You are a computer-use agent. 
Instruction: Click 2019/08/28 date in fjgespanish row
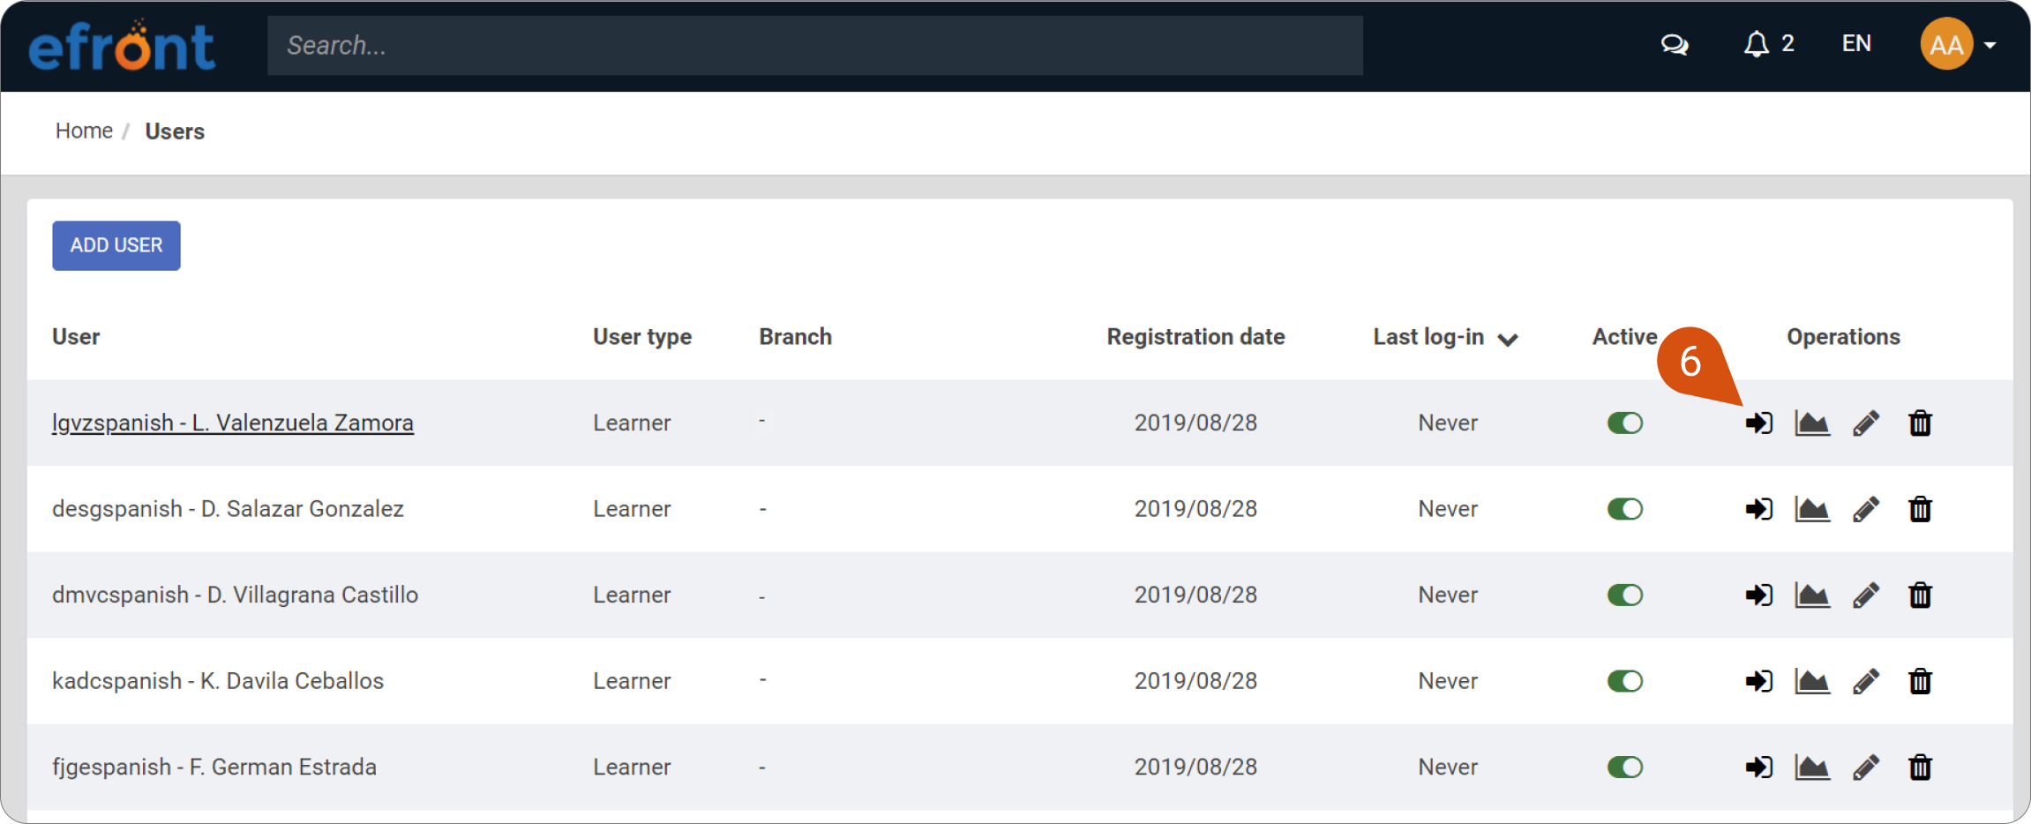point(1195,768)
